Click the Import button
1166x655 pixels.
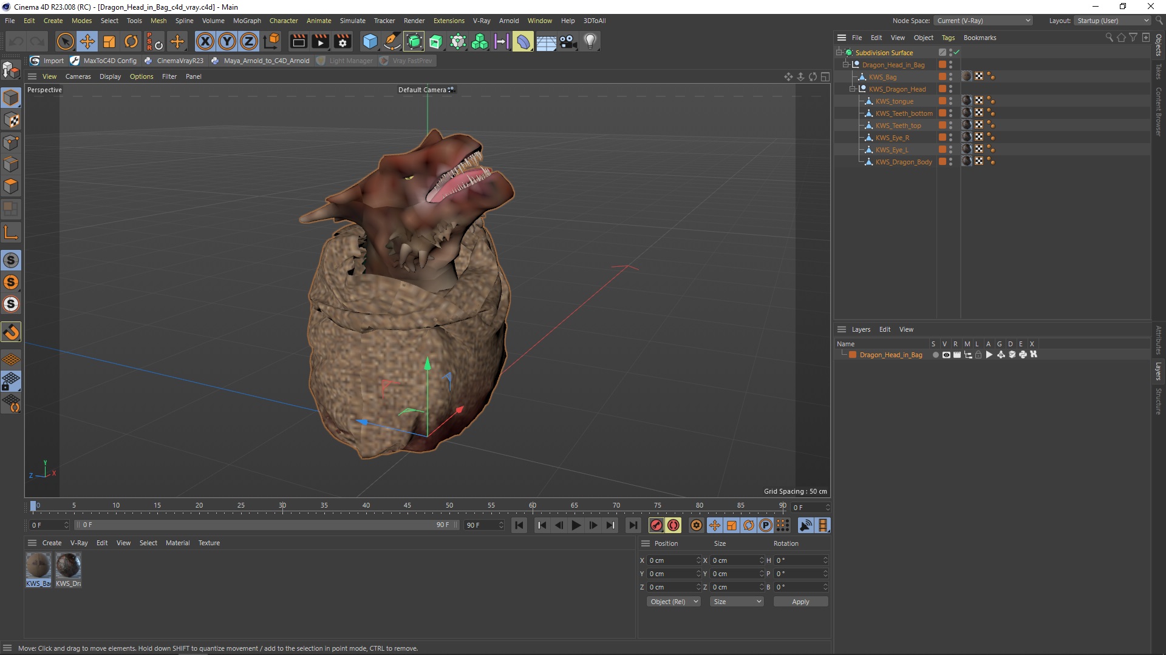47,61
